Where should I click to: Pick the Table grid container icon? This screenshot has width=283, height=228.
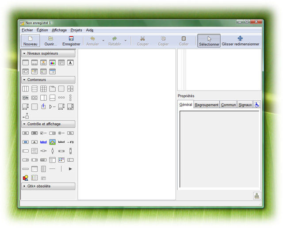(x=43, y=89)
